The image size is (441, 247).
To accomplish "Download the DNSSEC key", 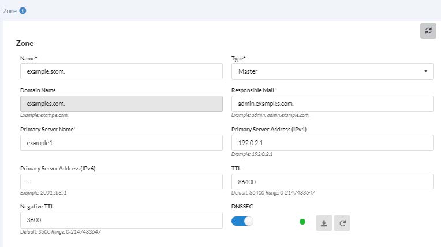I will click(324, 223).
